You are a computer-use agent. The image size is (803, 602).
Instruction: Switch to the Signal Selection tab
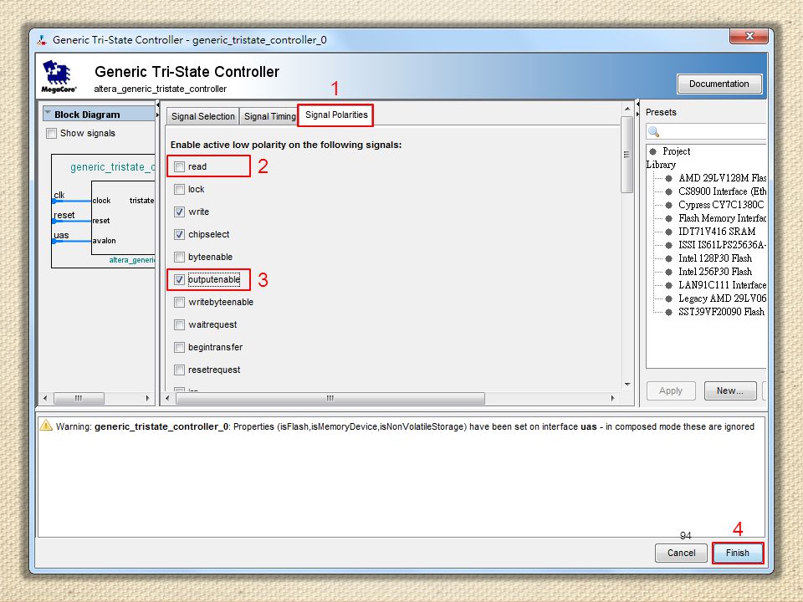202,116
